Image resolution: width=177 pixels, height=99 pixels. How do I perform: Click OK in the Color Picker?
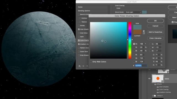point(155,21)
